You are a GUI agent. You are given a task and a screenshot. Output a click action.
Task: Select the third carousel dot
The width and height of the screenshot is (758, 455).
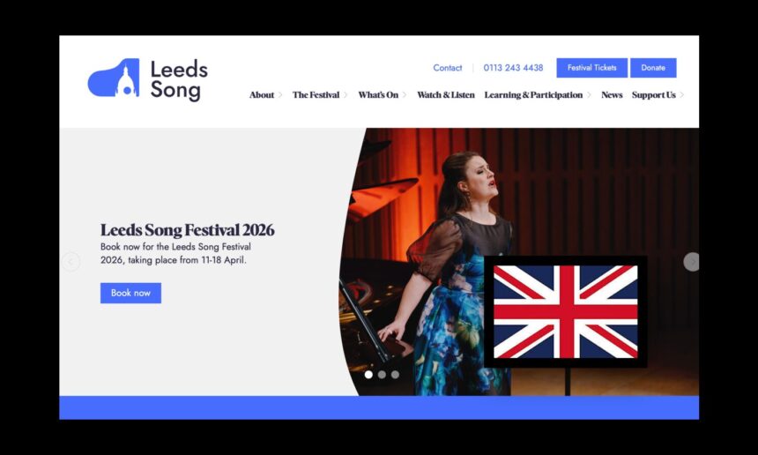point(395,374)
